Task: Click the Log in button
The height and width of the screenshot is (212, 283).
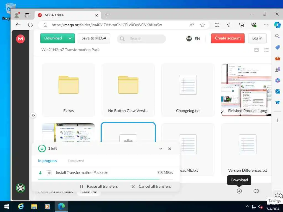Action: tap(257, 38)
